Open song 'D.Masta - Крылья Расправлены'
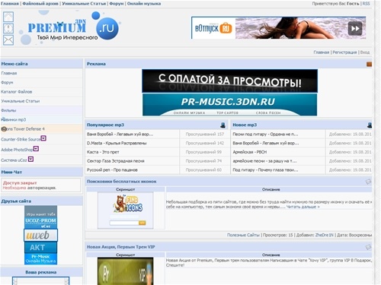381x285 pixels. click(117, 143)
